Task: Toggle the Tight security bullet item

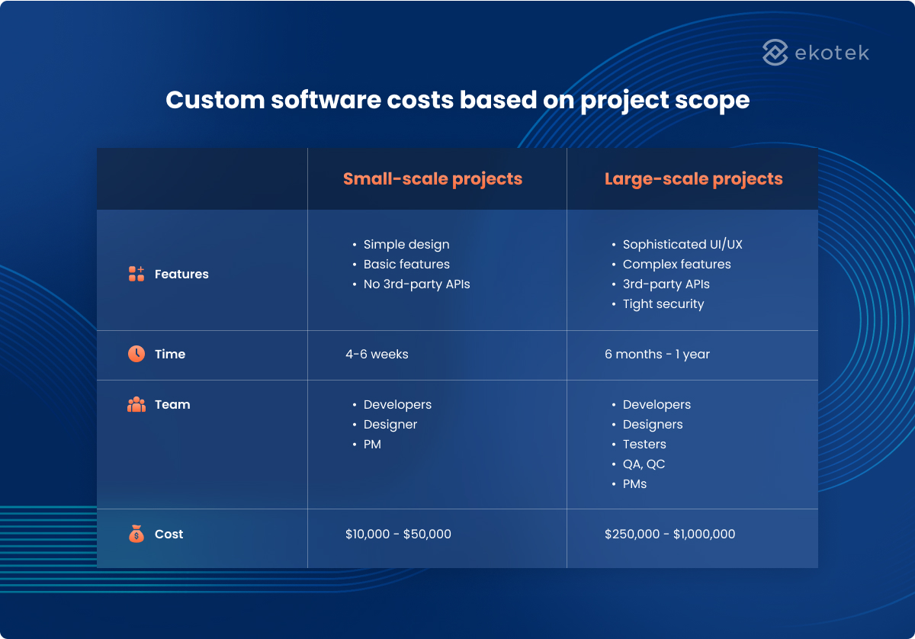Action: click(x=663, y=303)
